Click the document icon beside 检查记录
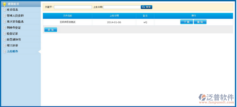237x107 pixels. pos(5,34)
